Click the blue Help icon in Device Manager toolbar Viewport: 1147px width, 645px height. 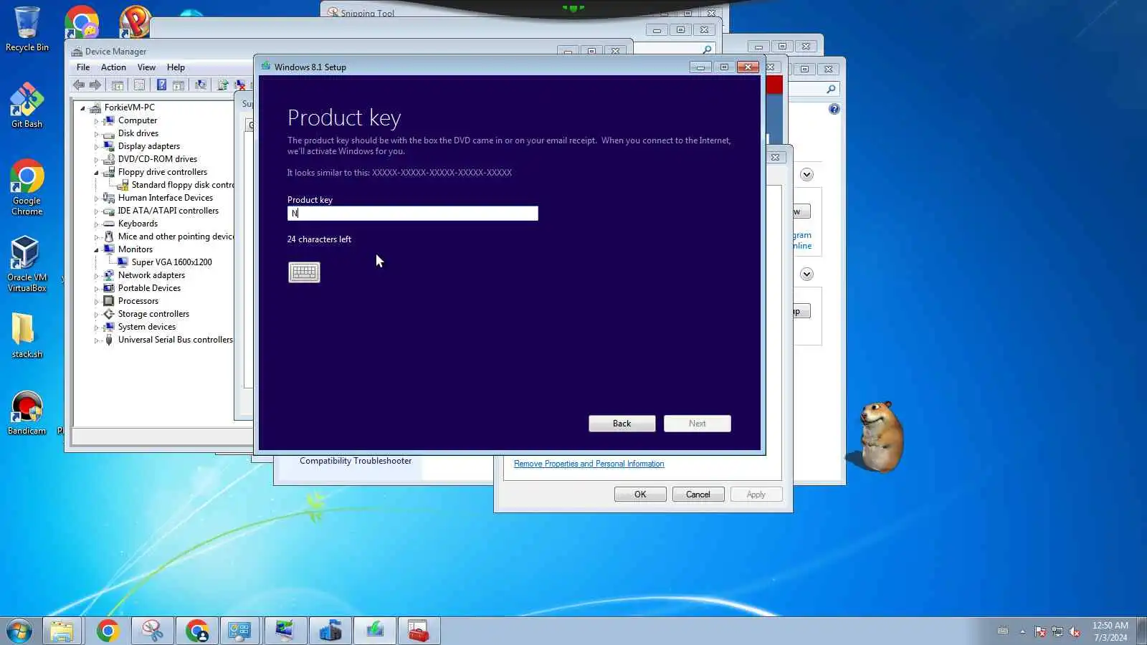tap(161, 85)
